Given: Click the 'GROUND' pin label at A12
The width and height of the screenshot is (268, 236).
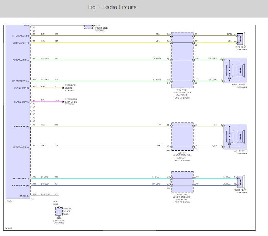Looking at the screenshot, I should (x=24, y=196).
